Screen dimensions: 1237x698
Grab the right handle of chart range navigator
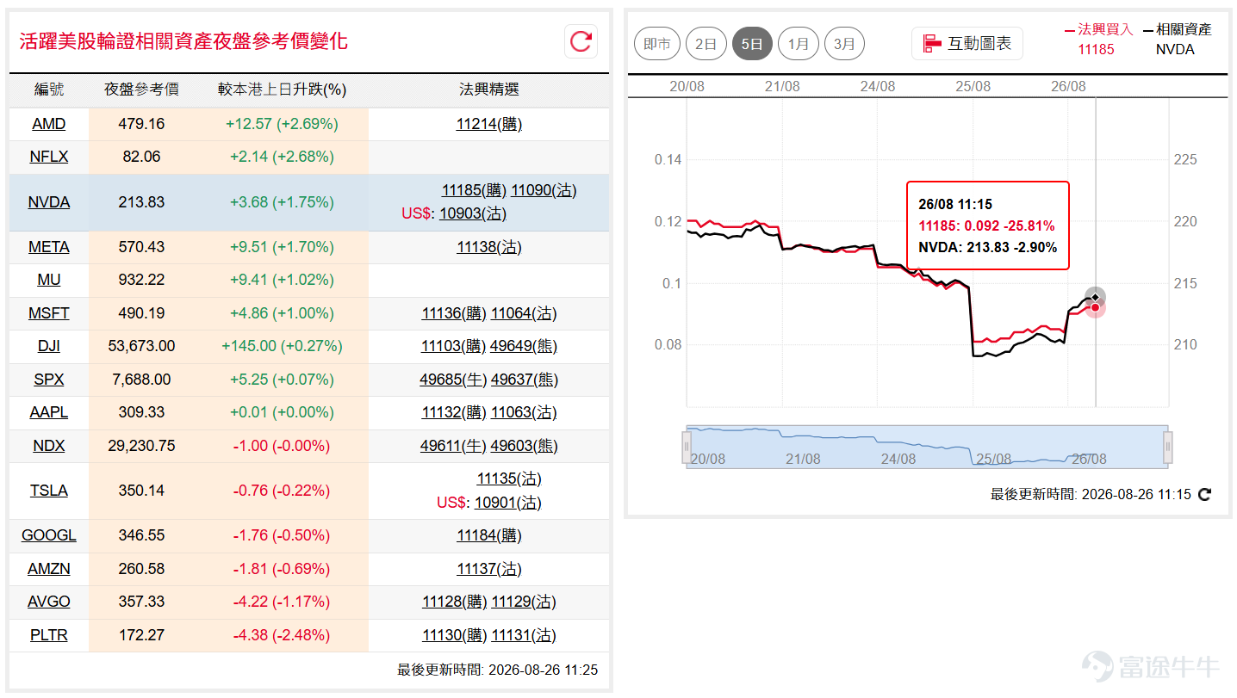[x=1168, y=447]
